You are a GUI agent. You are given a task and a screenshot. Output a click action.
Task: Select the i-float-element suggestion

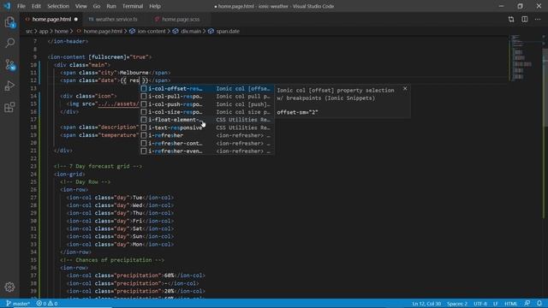point(207,120)
